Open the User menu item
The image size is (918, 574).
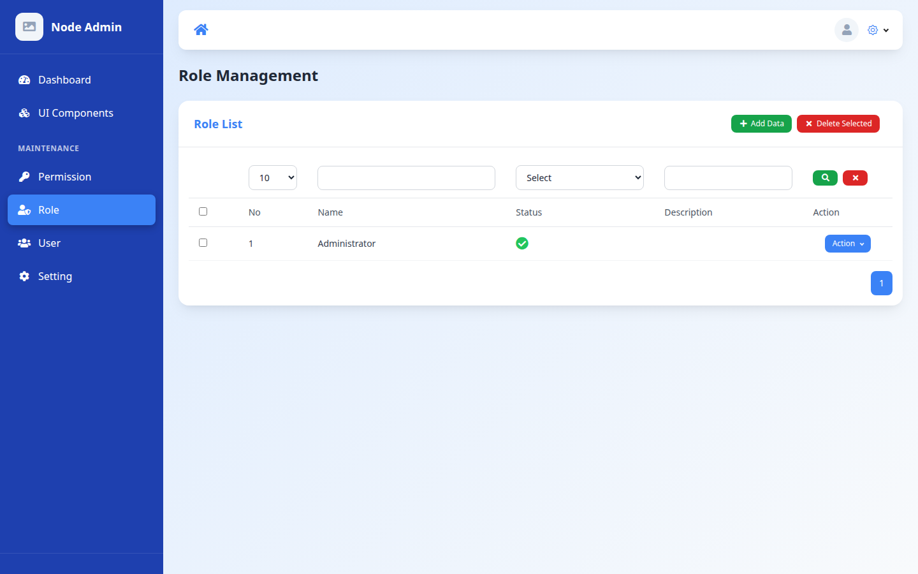[82, 243]
